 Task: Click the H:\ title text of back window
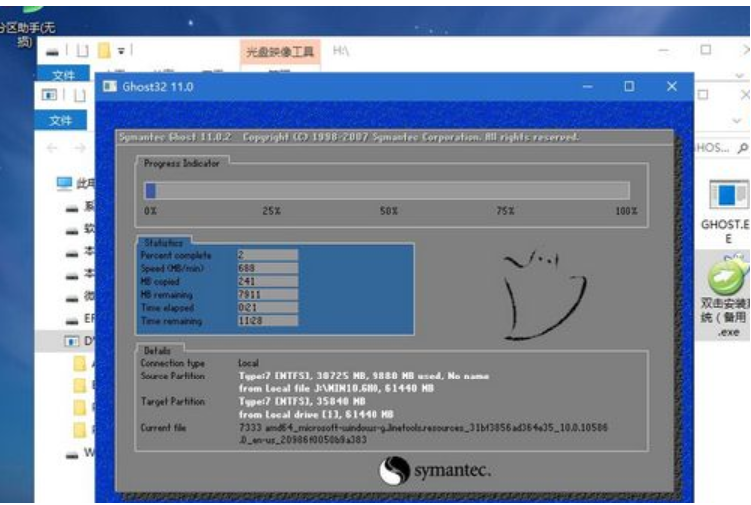(341, 51)
